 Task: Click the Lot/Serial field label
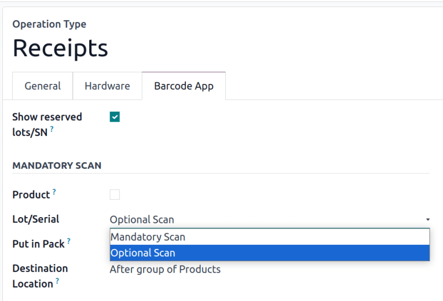pyautogui.click(x=35, y=219)
